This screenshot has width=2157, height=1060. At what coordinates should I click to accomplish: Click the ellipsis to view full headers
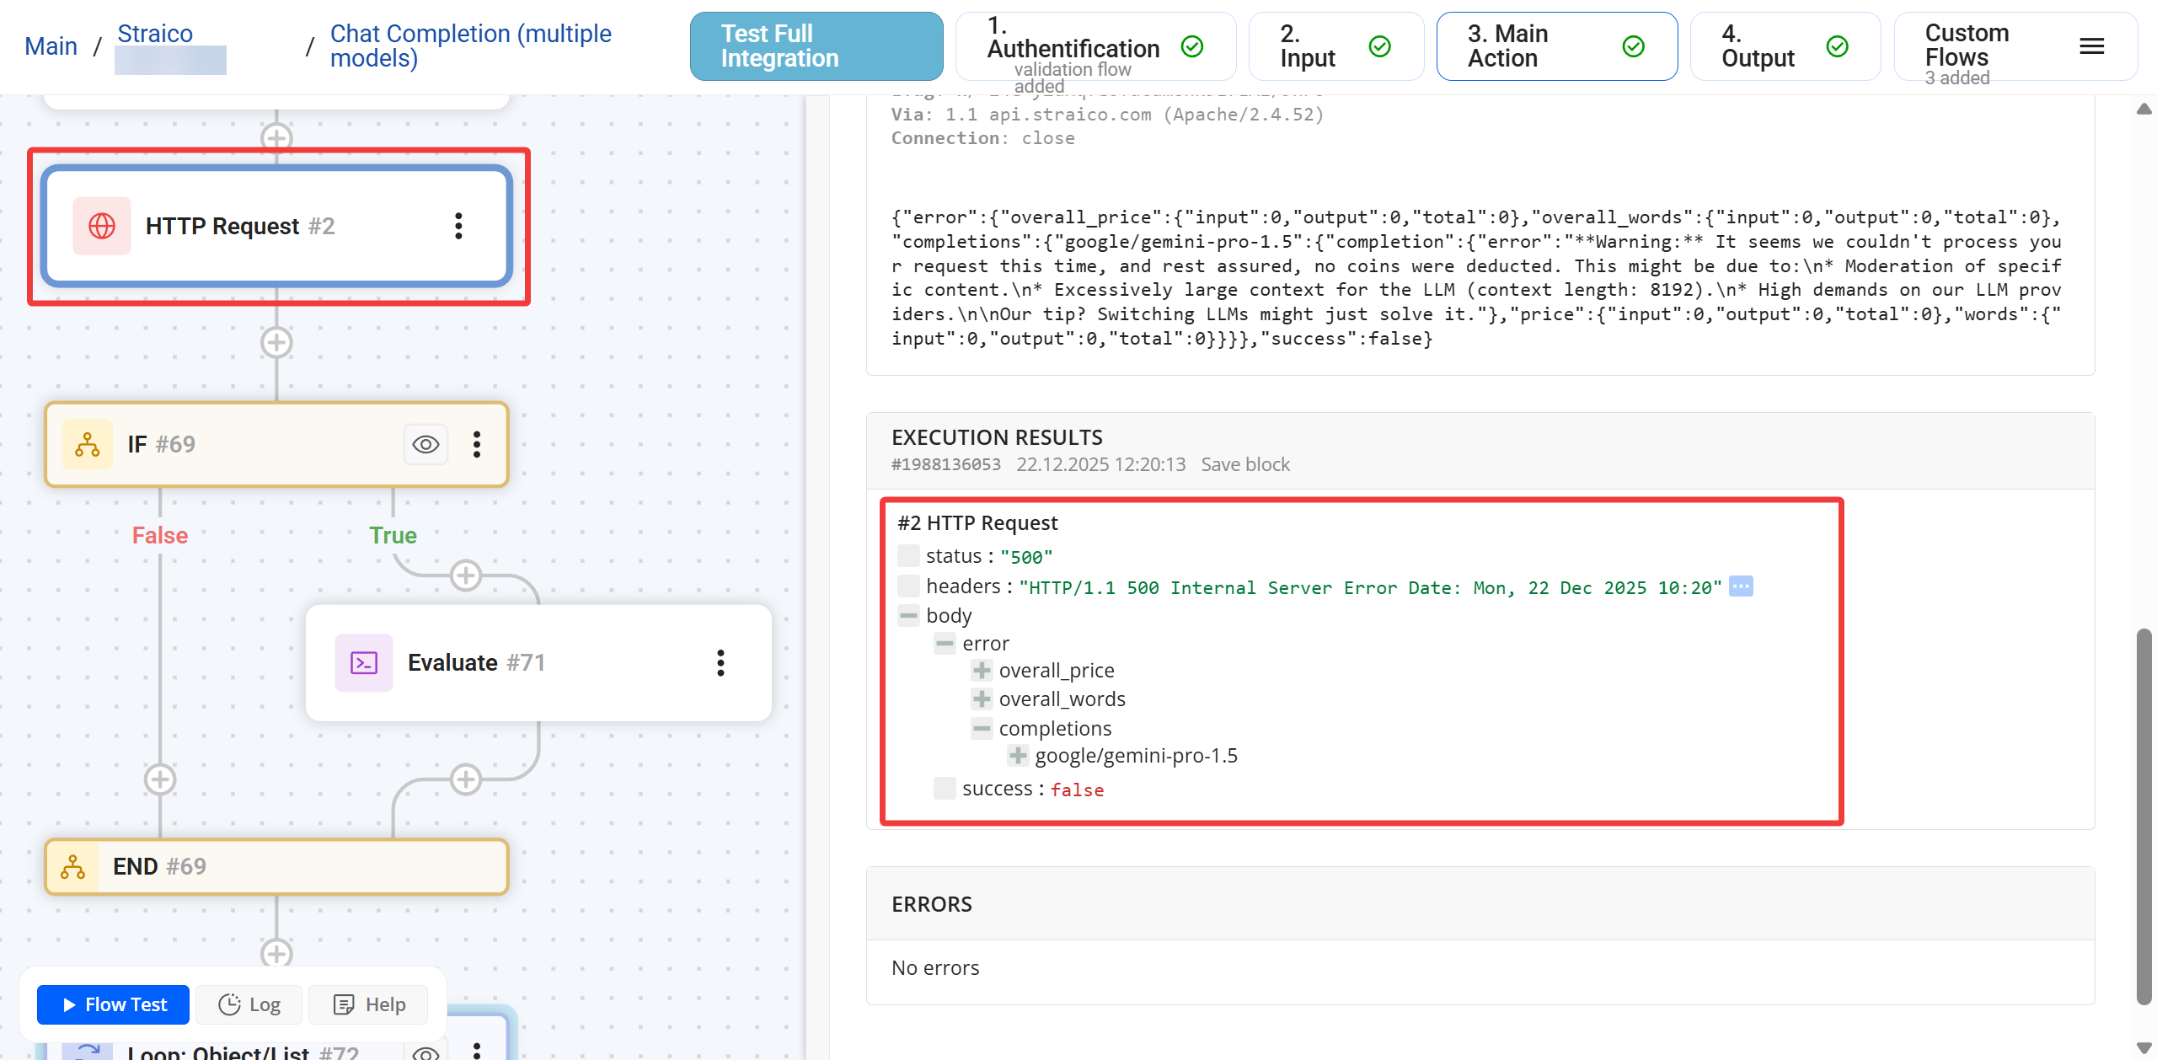click(x=1740, y=586)
